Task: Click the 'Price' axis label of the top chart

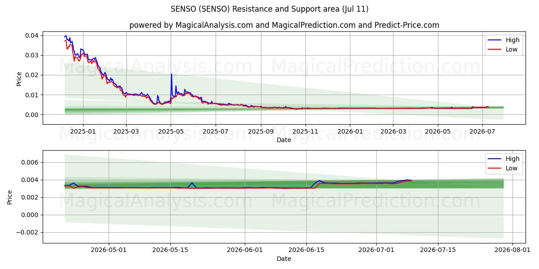Action: coord(19,78)
